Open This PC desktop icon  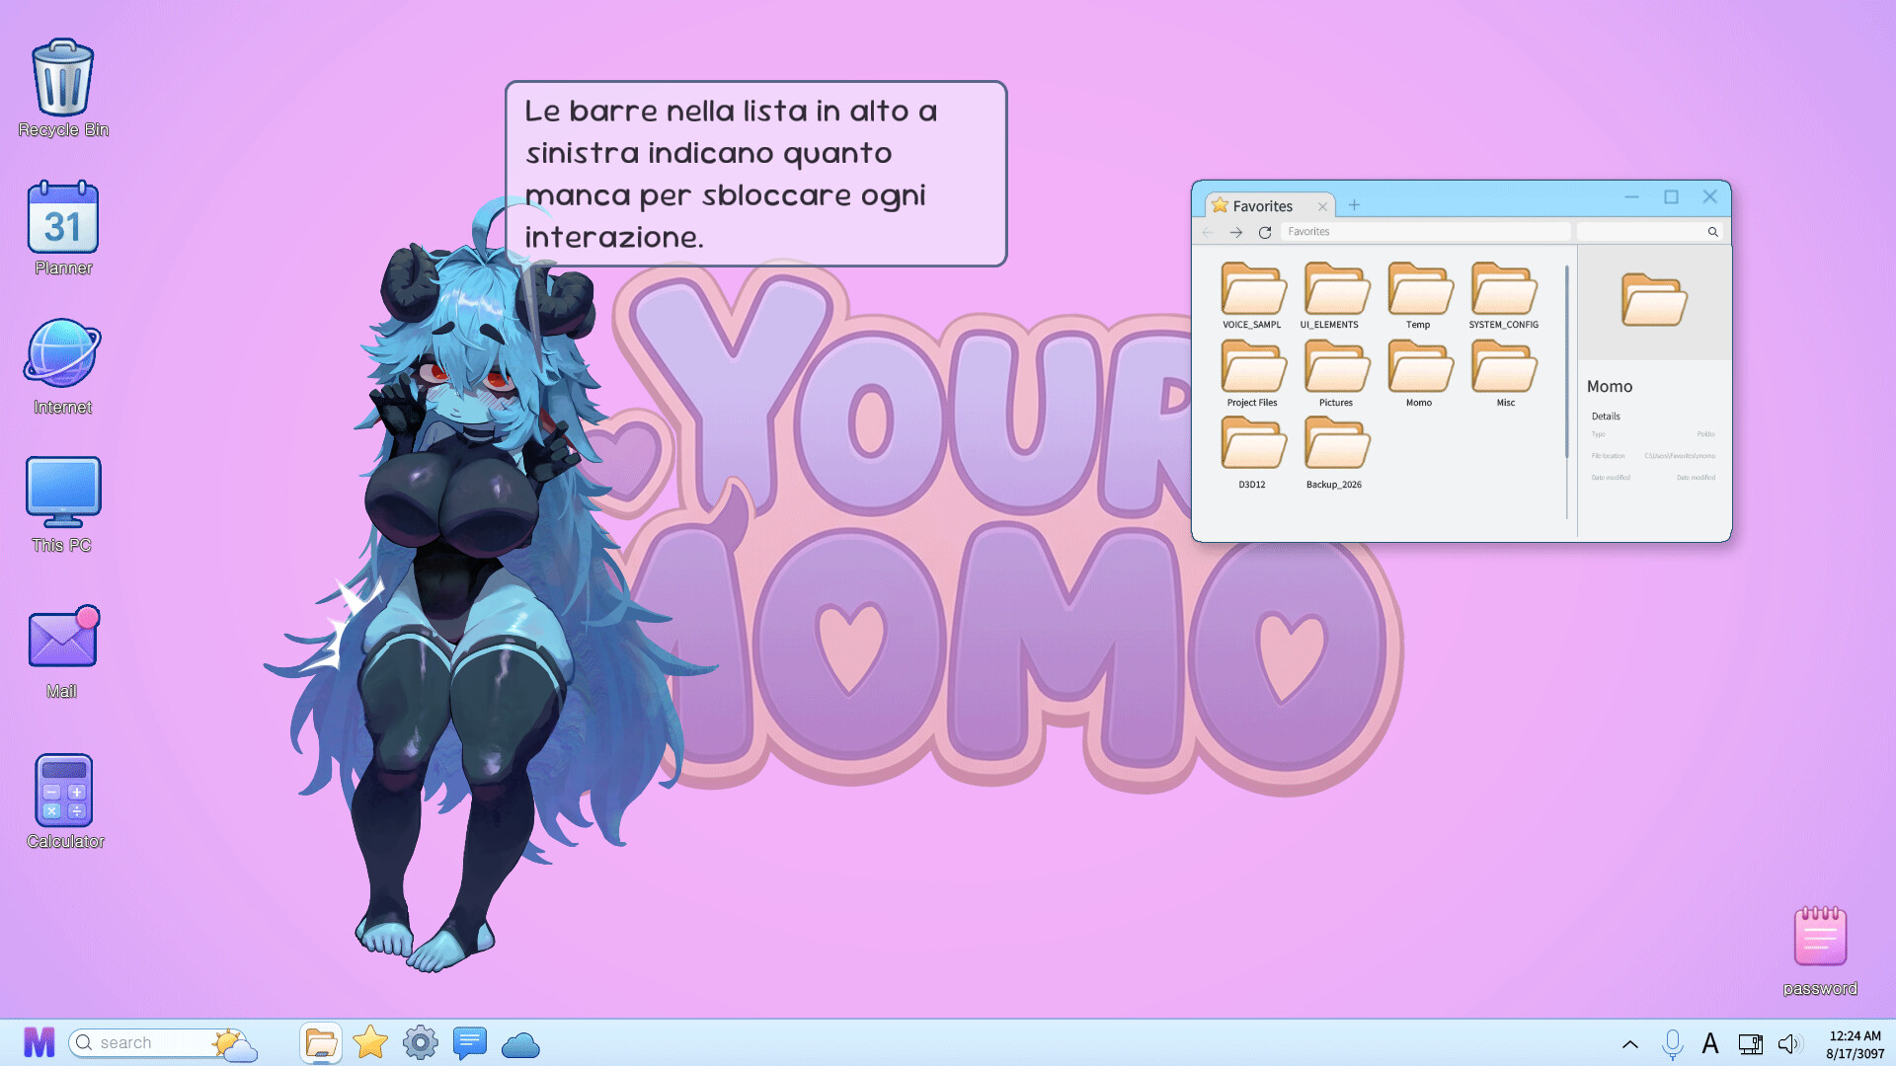(x=62, y=504)
